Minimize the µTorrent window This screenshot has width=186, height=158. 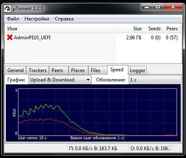(x=147, y=7)
